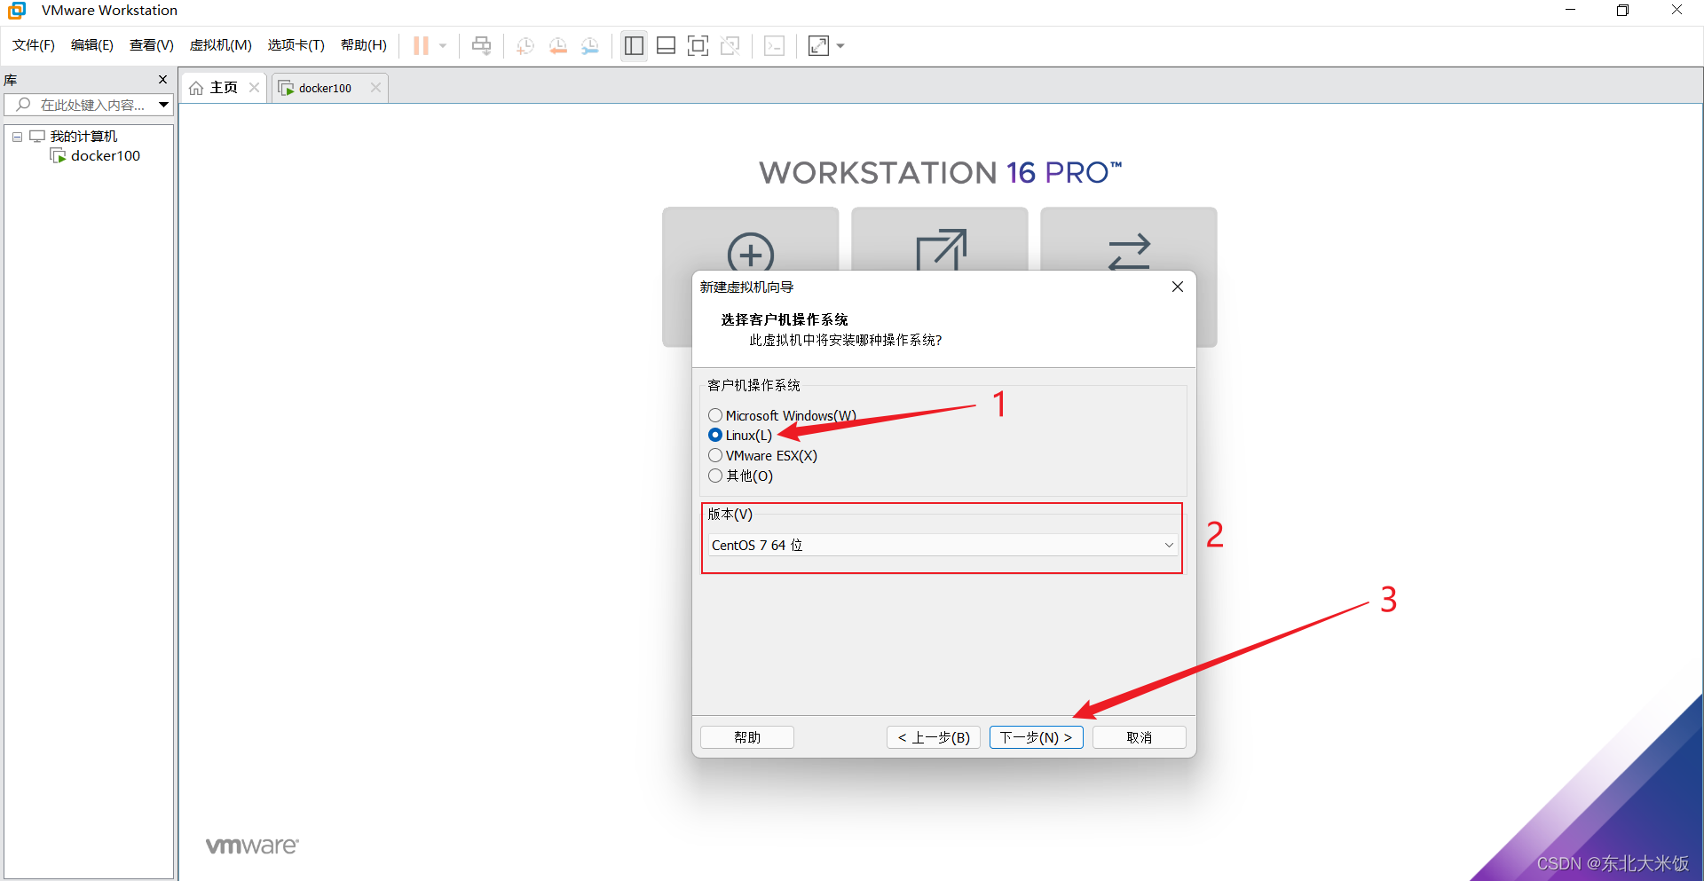Toggle the thumbnail bar view icon
1704x881 pixels.
pos(666,46)
